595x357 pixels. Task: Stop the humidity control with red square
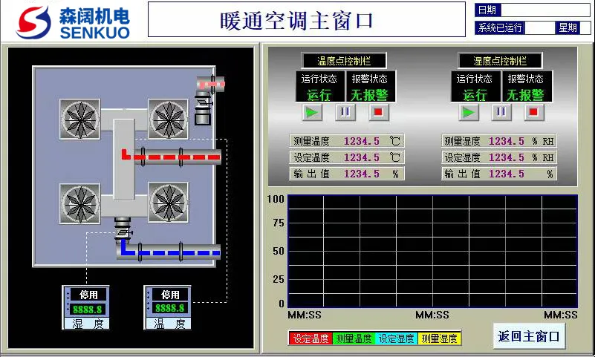click(533, 112)
